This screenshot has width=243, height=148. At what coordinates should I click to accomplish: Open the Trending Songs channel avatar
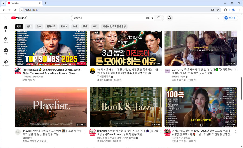pyautogui.click(x=18, y=71)
